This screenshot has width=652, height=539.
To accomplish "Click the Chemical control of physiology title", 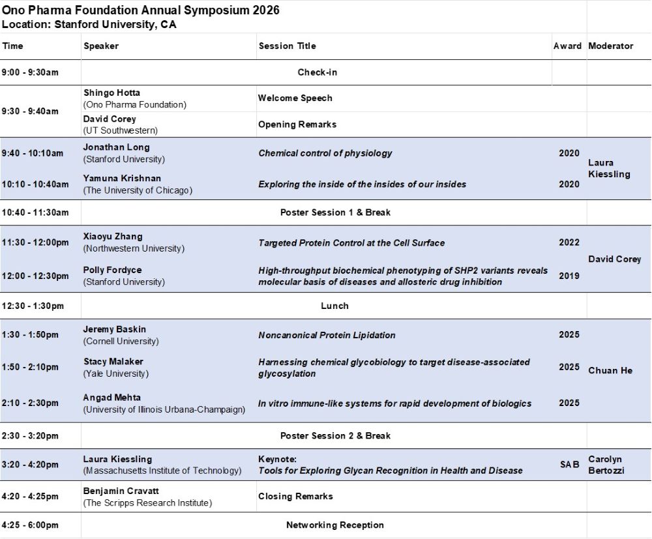I will [x=325, y=153].
